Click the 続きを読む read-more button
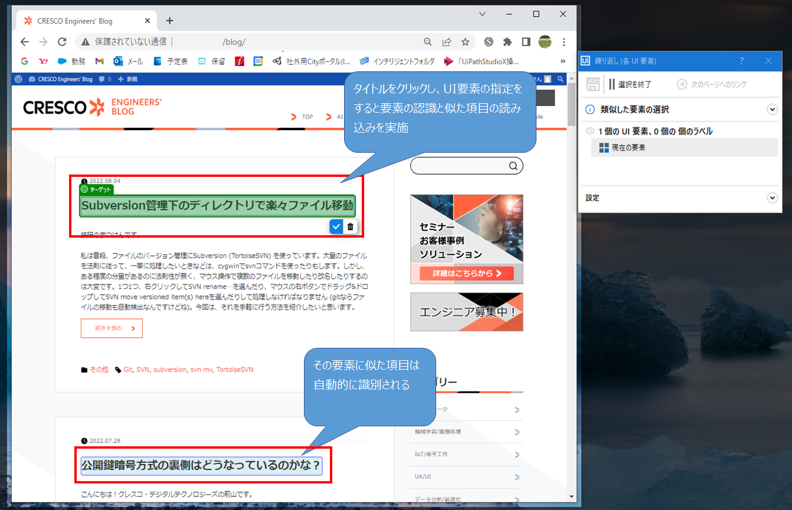792x510 pixels. tap(112, 328)
